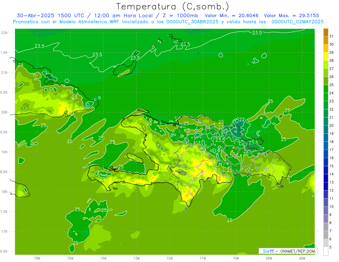Viewport: 339px width, 262px height.
Task: Click the "5" value on the color scale
Action: pos(331,247)
